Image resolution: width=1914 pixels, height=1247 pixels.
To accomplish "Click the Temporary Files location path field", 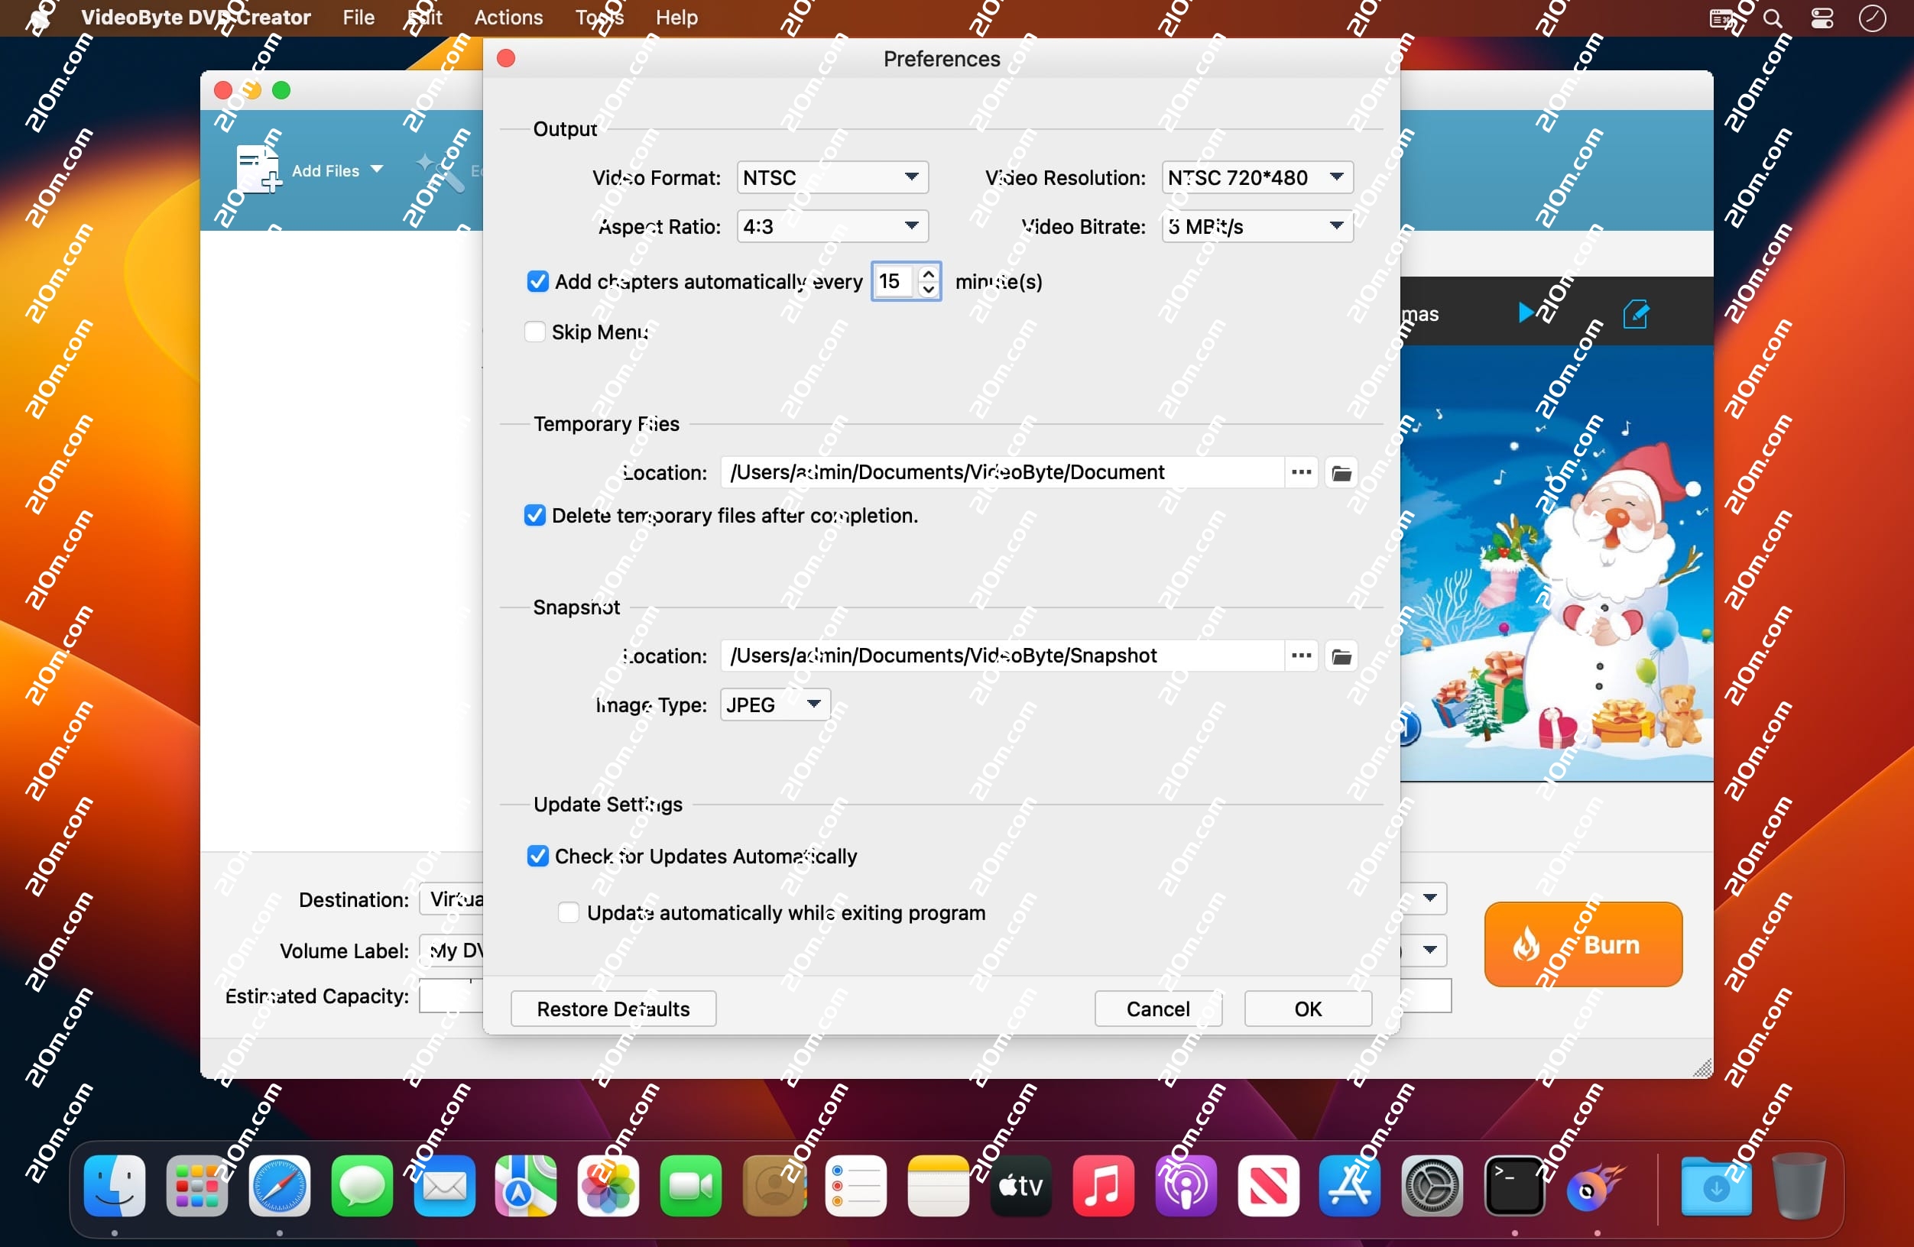I will 1001,473.
